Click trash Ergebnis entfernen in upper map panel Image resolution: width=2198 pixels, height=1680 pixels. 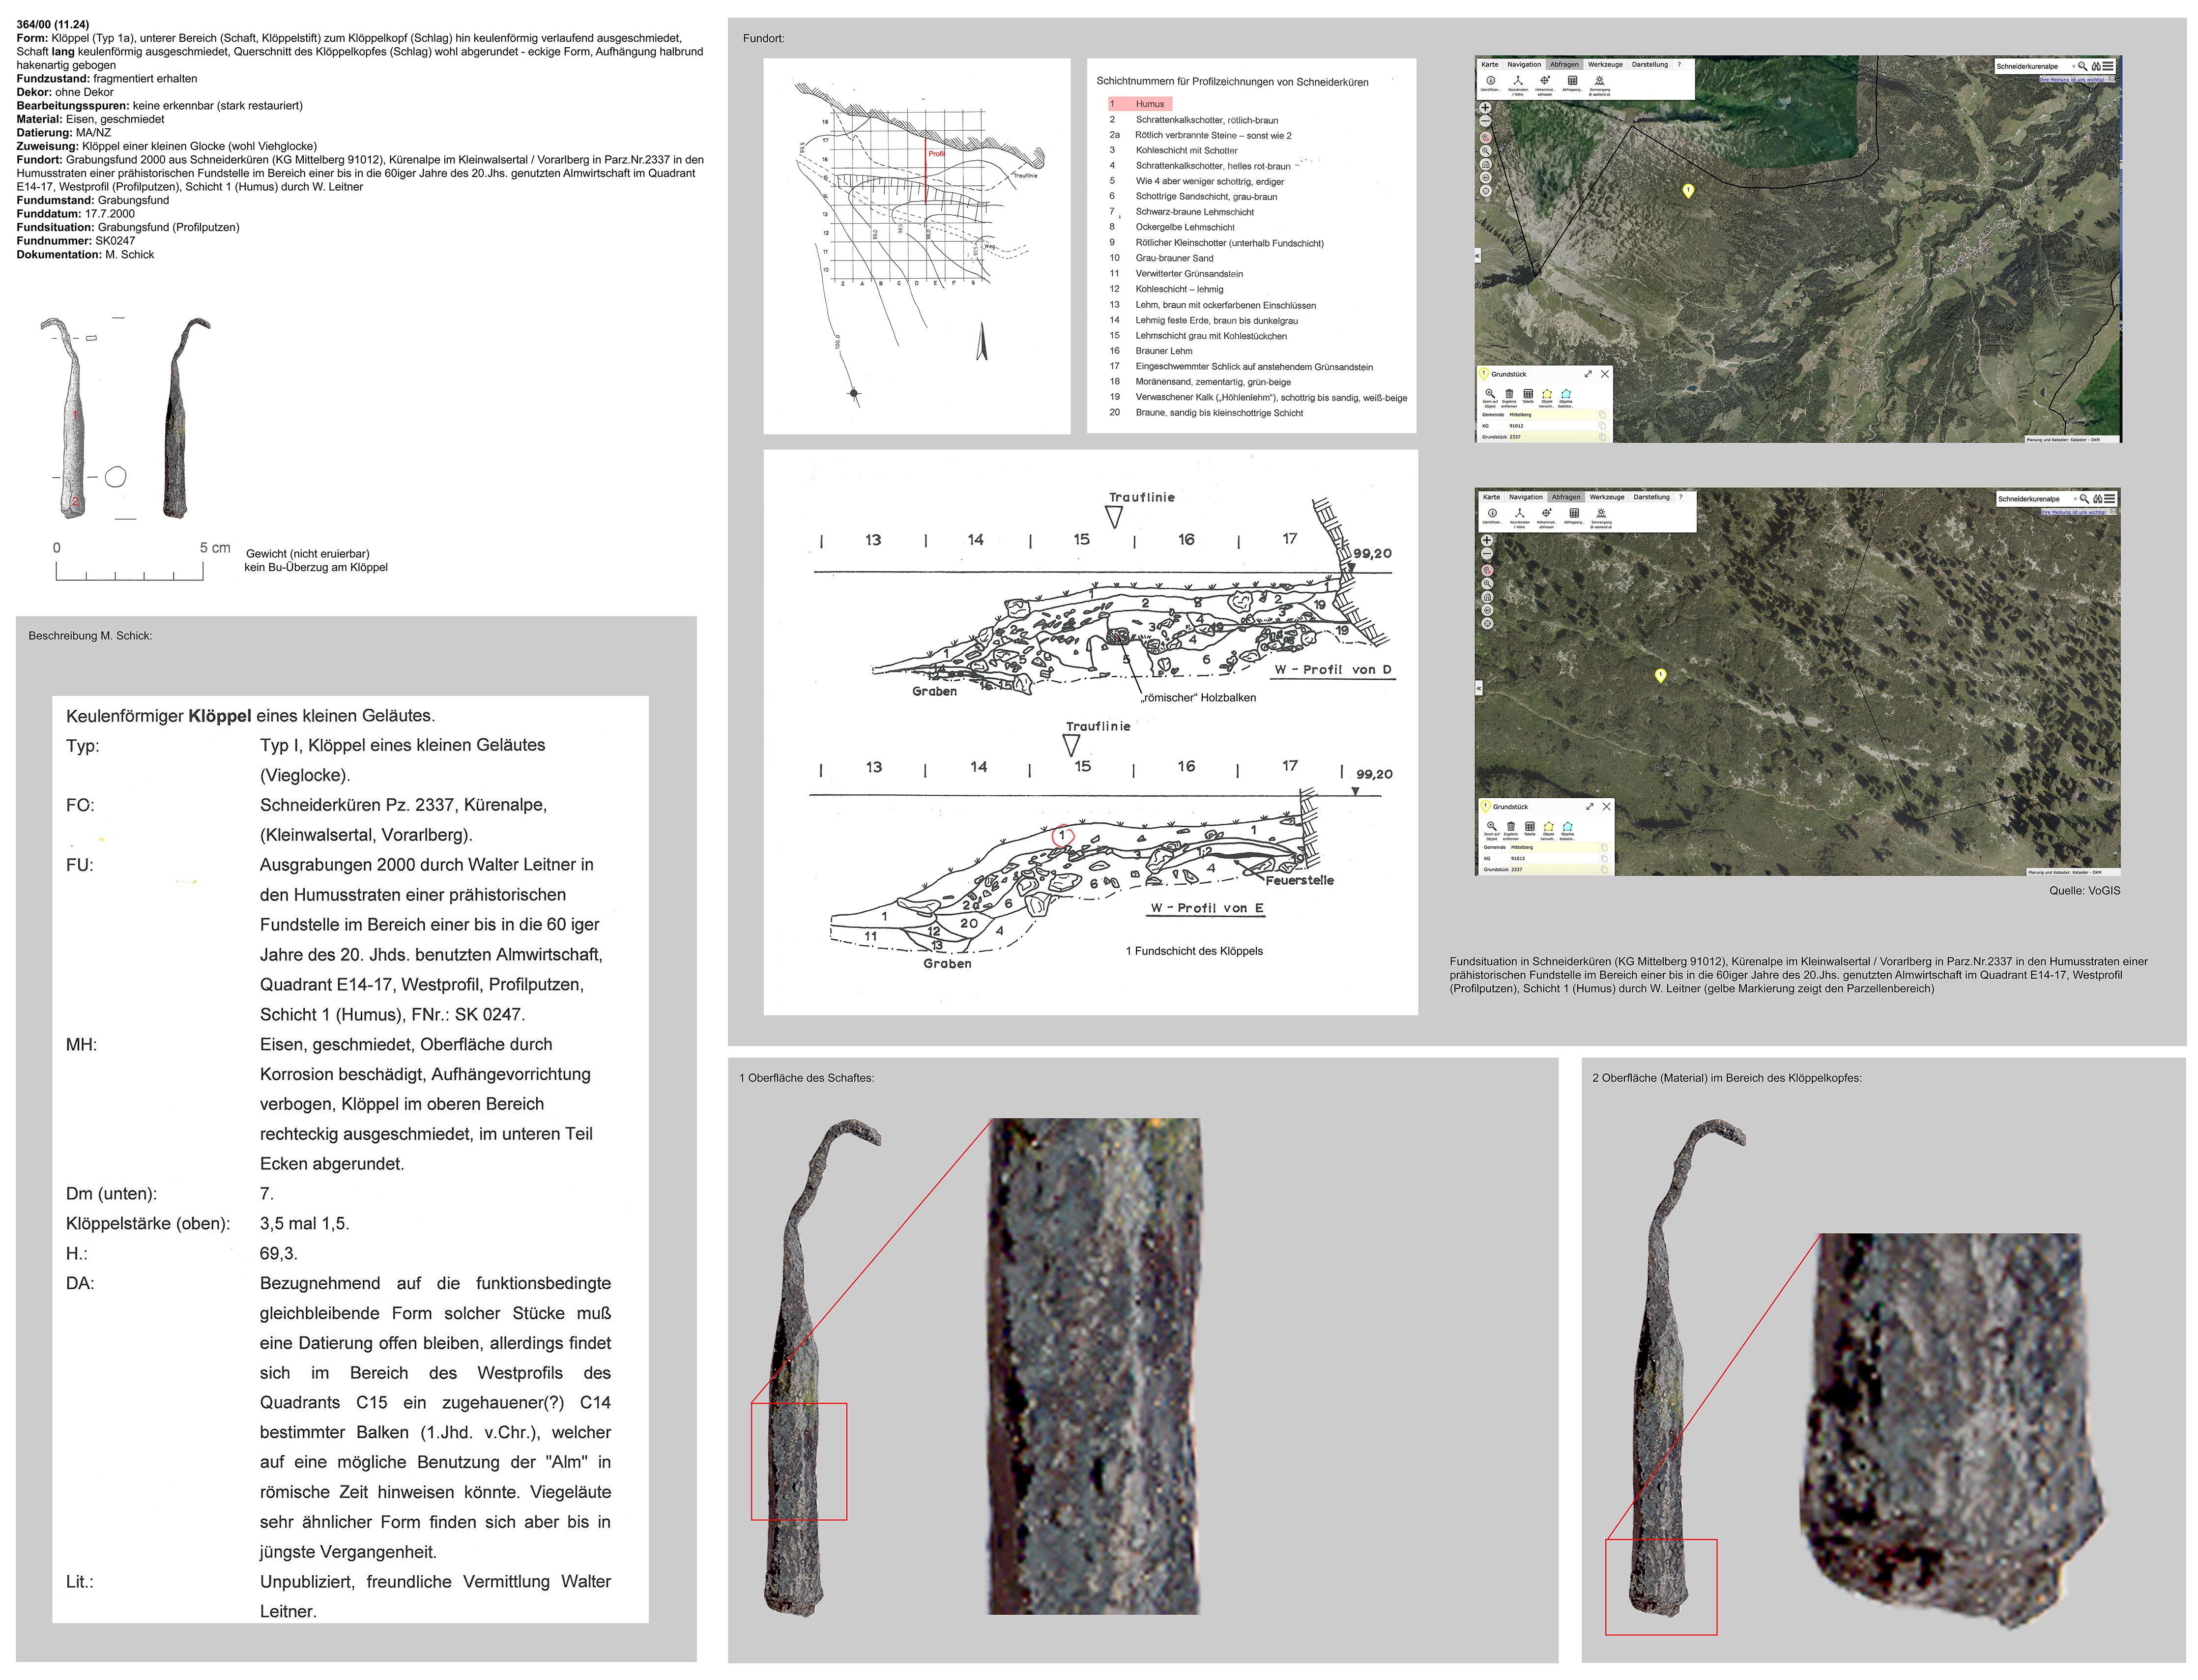pos(1509,394)
